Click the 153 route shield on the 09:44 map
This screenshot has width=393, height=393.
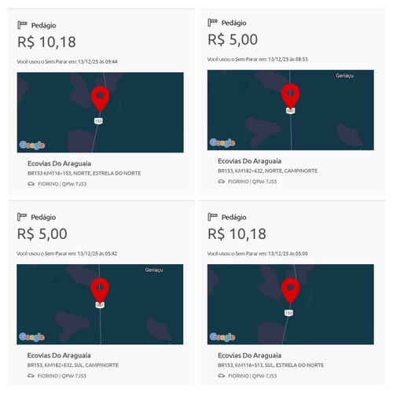click(98, 121)
